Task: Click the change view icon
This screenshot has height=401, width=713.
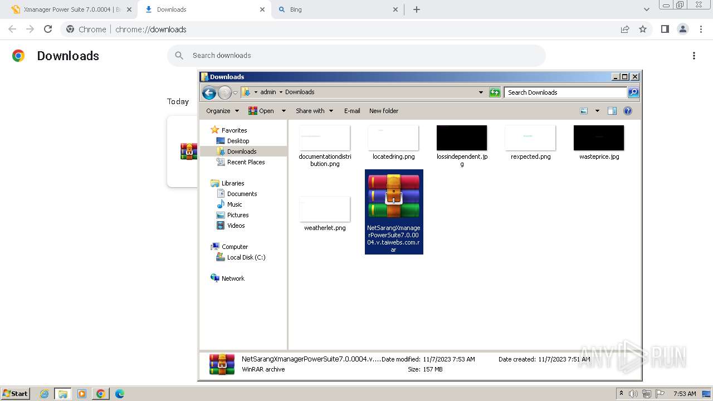Action: 584,111
